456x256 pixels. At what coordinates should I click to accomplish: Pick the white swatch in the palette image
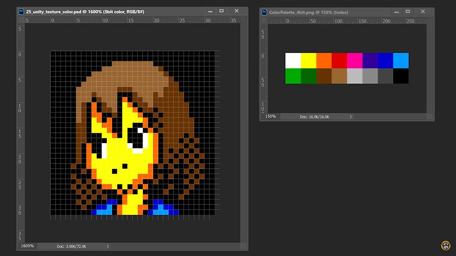pos(293,60)
